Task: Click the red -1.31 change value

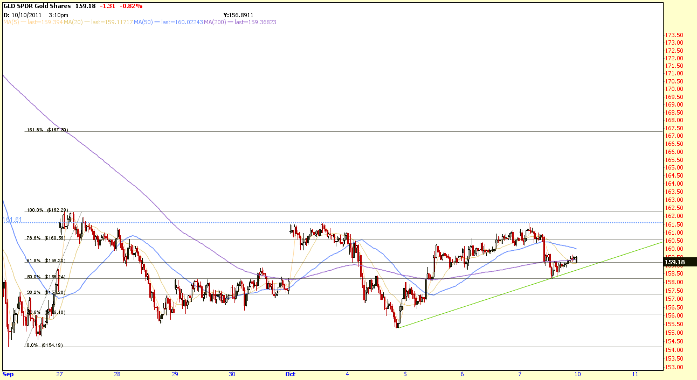Action: [108, 6]
